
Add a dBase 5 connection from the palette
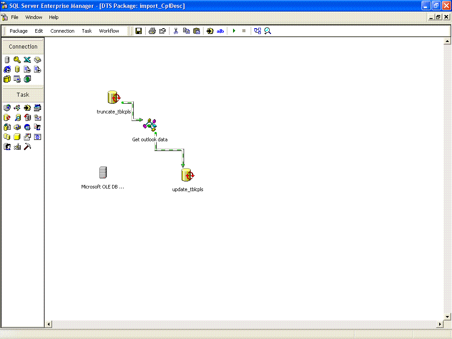tap(38, 60)
